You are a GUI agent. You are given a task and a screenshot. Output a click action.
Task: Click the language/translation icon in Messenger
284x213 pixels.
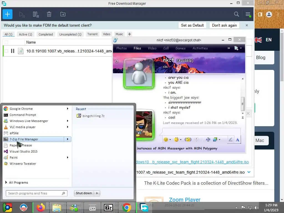click(x=208, y=140)
